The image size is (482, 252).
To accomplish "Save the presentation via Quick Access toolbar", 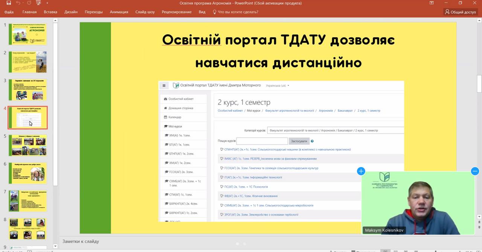I will tap(9, 3).
